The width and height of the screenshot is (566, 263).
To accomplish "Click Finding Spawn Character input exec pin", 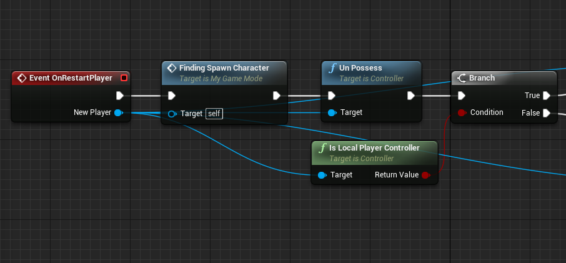I will coord(172,96).
